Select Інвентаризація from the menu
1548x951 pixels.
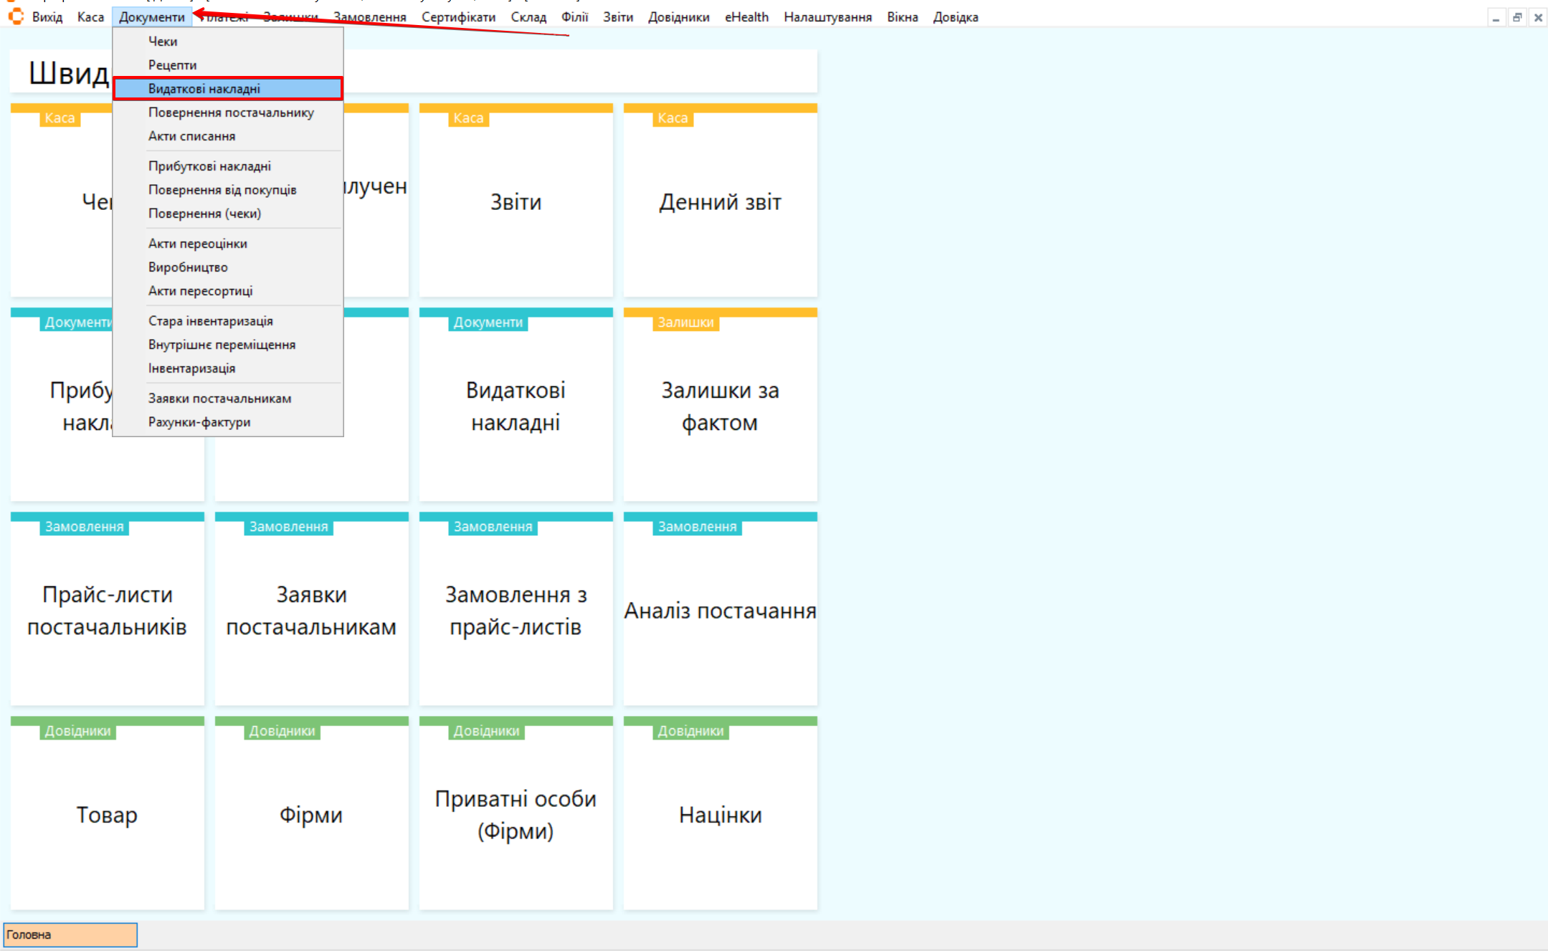click(191, 368)
